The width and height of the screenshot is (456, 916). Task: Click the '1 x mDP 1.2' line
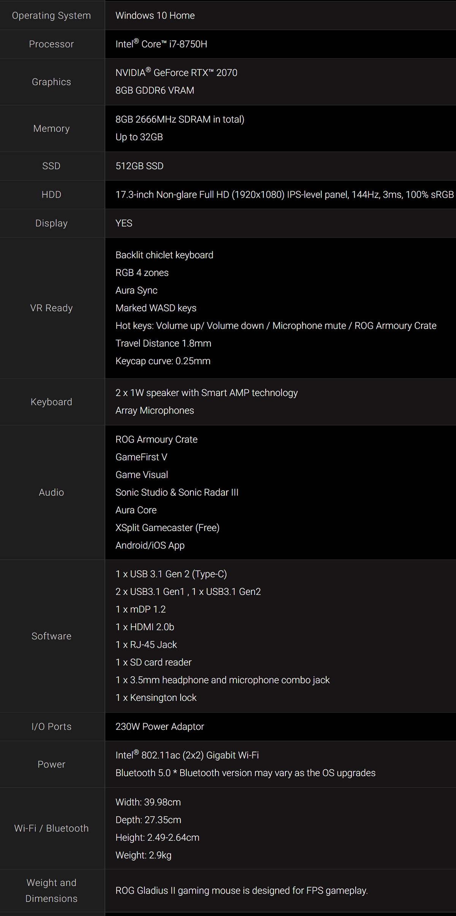[x=141, y=609]
